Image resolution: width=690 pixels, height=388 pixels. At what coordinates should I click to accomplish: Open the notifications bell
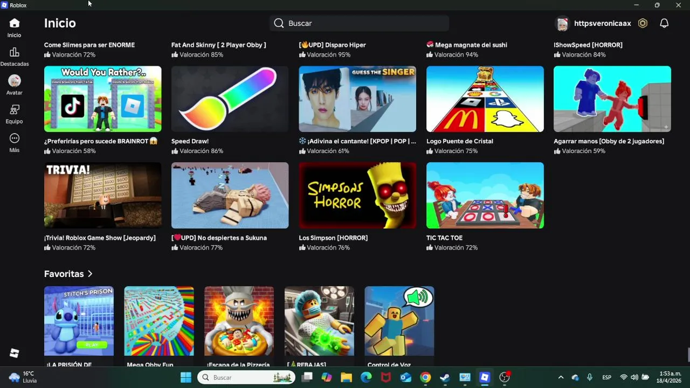(x=664, y=23)
